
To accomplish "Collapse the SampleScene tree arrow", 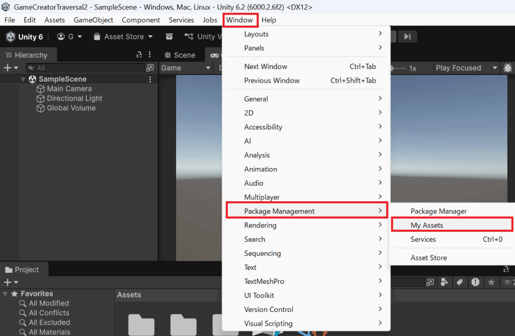I will point(23,79).
